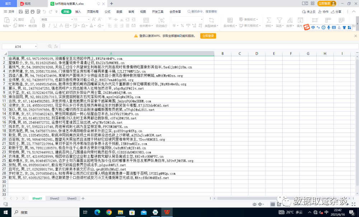This screenshot has width=359, height=217.
Task: Decrease font size with A- icon
Action: 99,19
